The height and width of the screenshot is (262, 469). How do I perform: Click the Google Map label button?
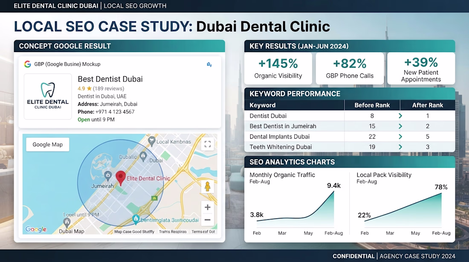click(x=48, y=145)
